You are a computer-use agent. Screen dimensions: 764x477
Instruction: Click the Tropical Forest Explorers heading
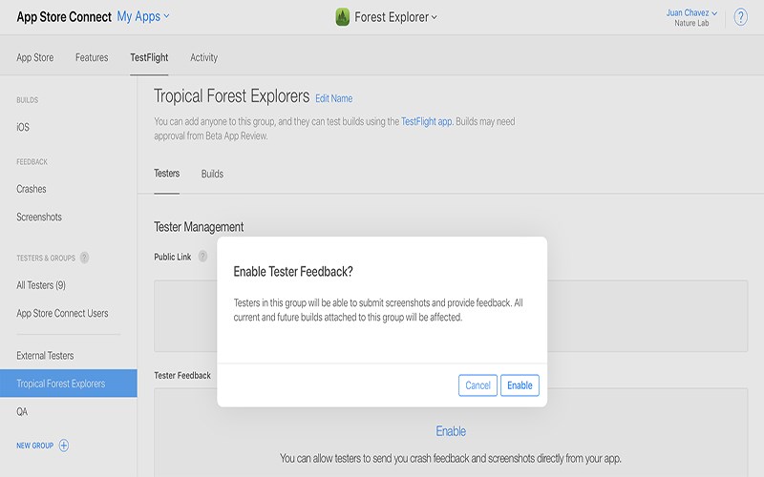point(231,96)
